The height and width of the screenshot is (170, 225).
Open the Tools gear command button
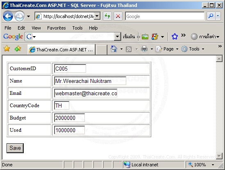[x=193, y=49]
